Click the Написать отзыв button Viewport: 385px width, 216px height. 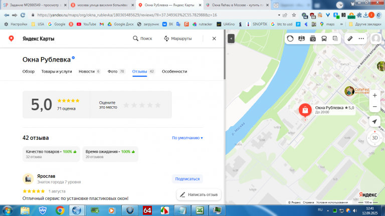pyautogui.click(x=199, y=194)
